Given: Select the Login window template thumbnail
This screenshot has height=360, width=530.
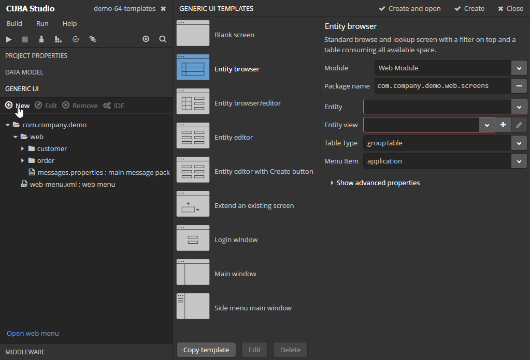Looking at the screenshot, I should [193, 239].
